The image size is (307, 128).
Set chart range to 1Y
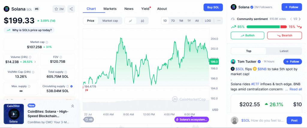(x=189, y=21)
